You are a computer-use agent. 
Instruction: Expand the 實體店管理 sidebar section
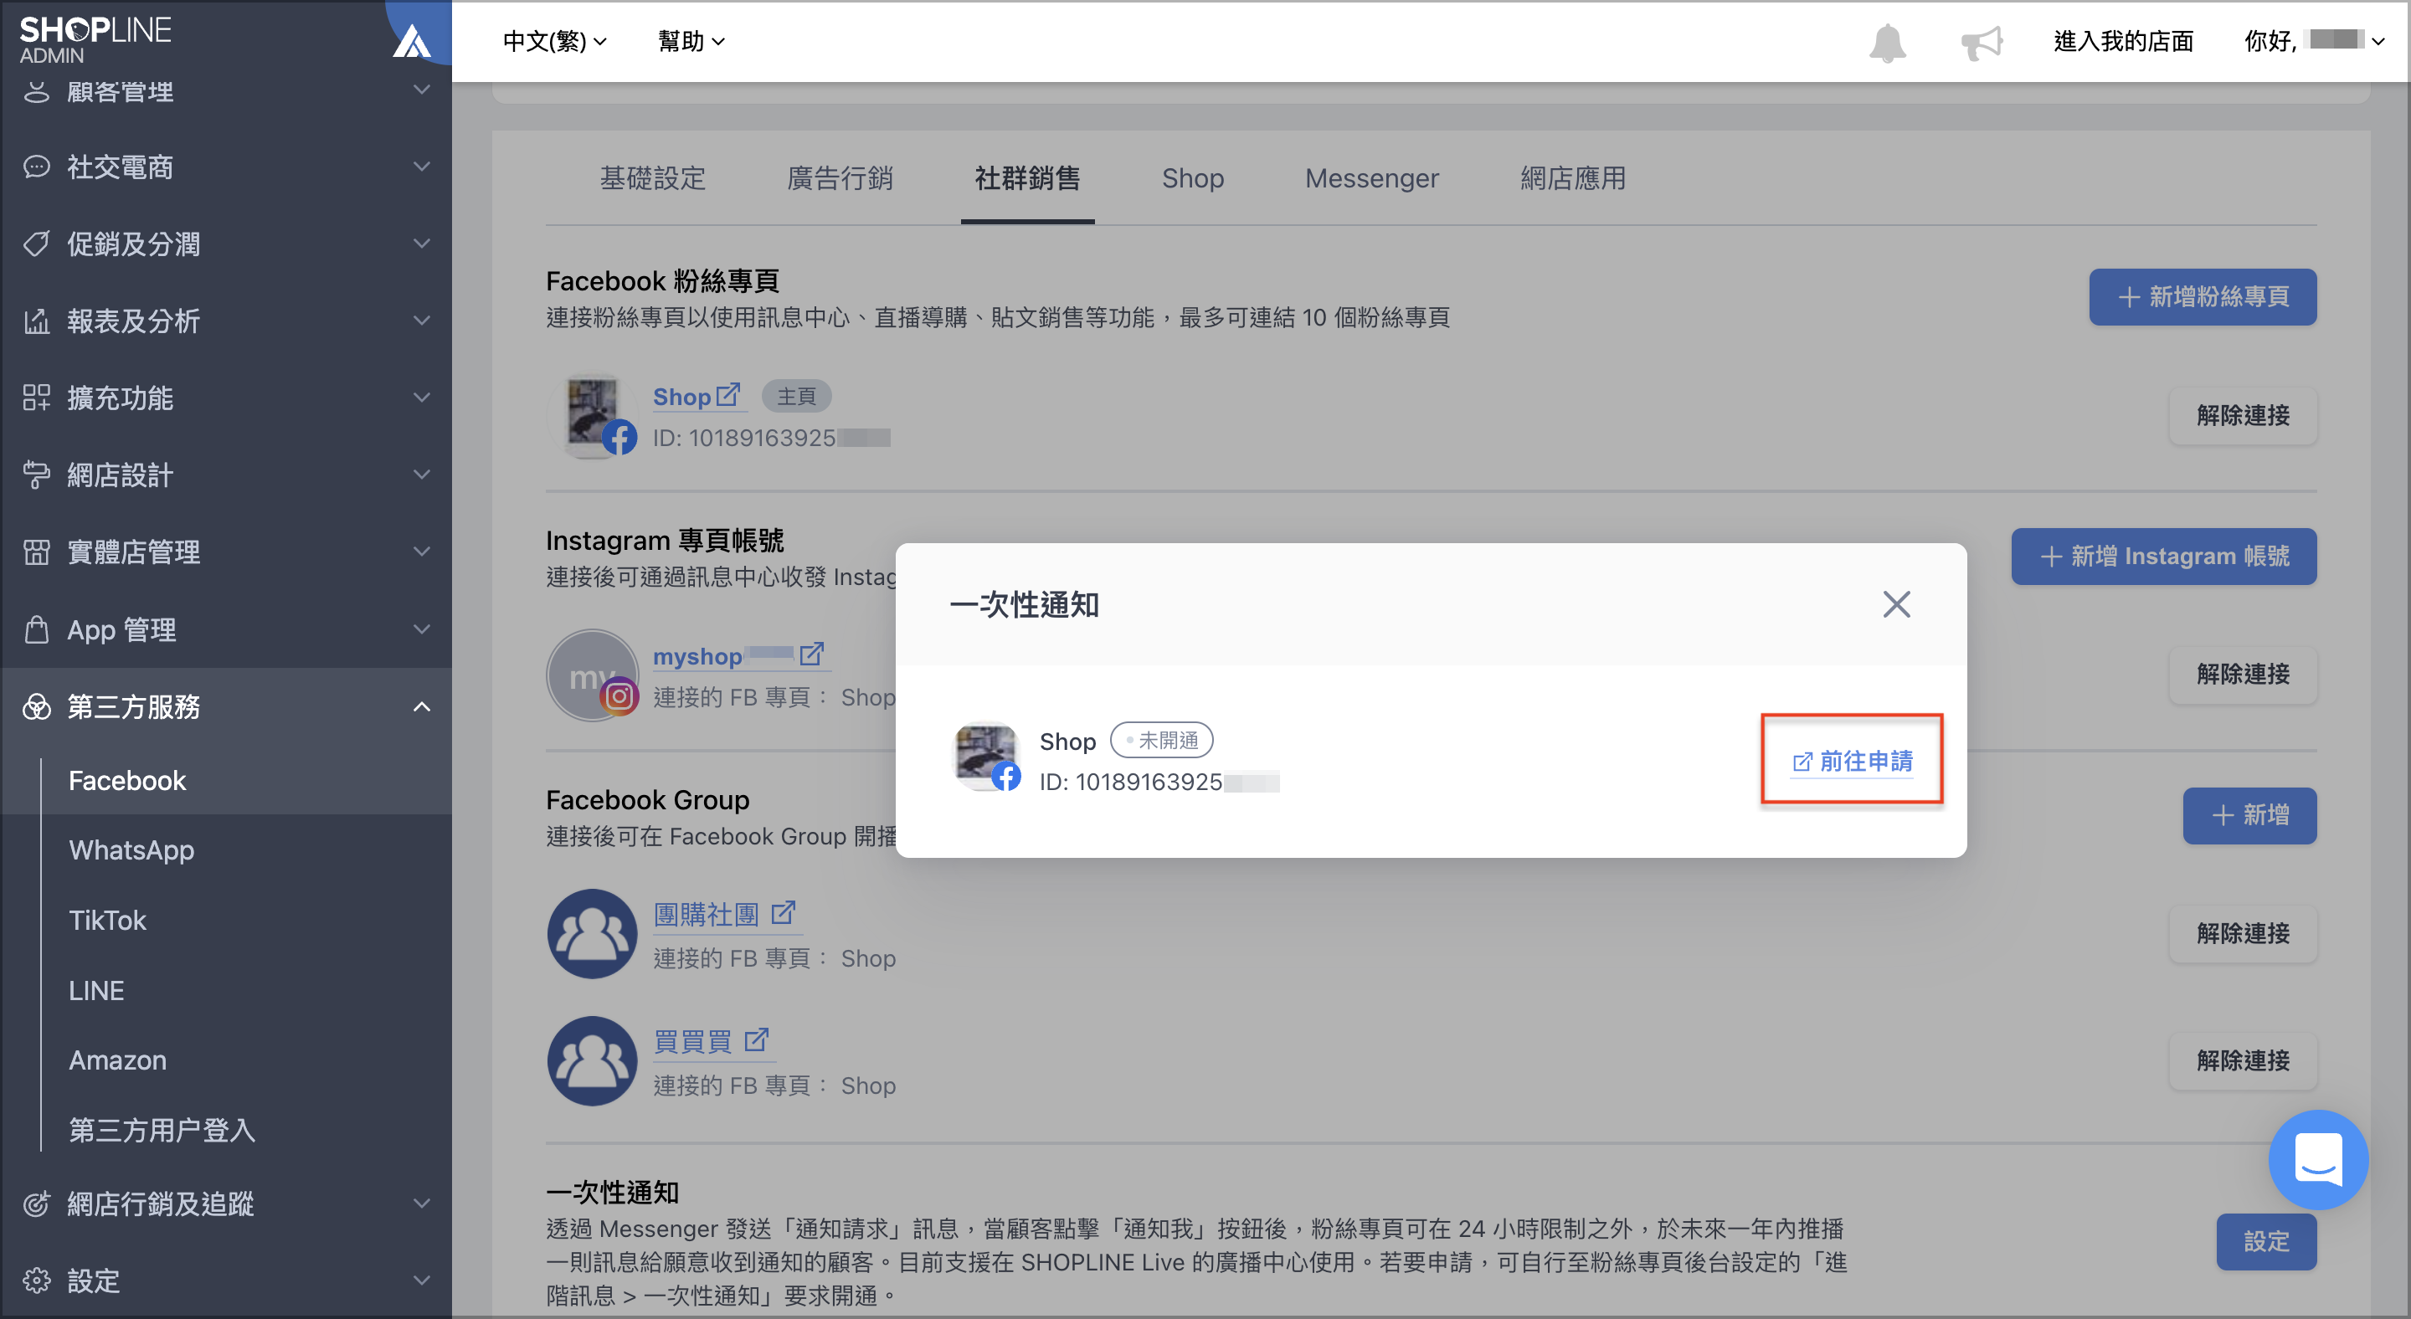[x=422, y=552]
